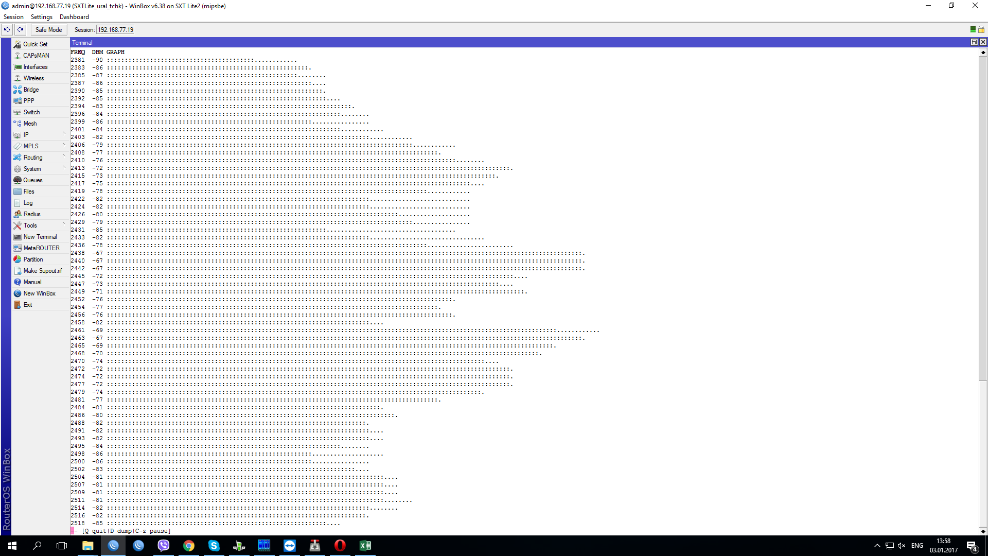Launch a New Terminal window
Image resolution: width=988 pixels, height=556 pixels.
point(40,237)
